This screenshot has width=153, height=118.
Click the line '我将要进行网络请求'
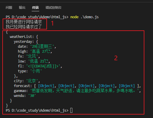tap(24, 22)
